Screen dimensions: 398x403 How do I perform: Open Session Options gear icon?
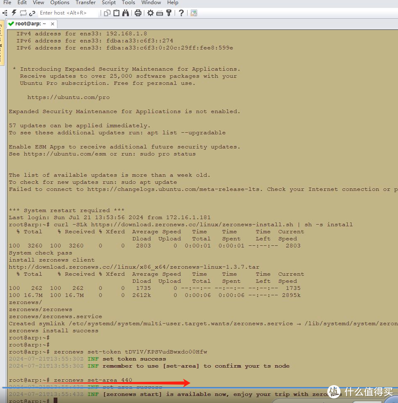point(151,13)
